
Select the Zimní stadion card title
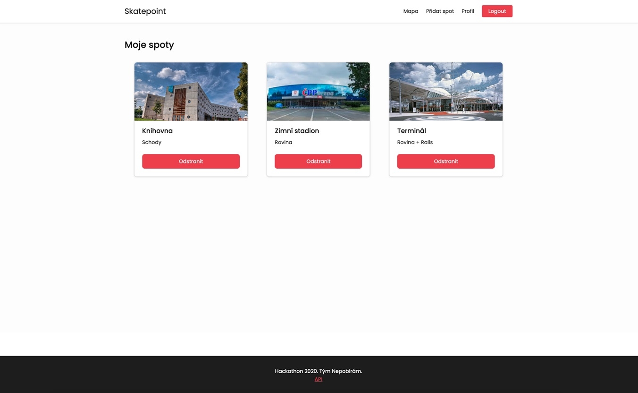(x=297, y=131)
